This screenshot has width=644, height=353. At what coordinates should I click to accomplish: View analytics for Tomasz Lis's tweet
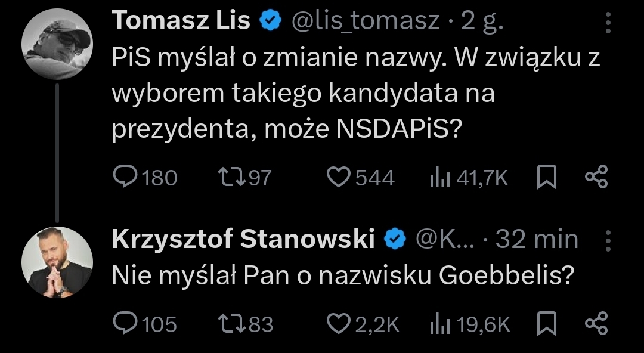[439, 178]
